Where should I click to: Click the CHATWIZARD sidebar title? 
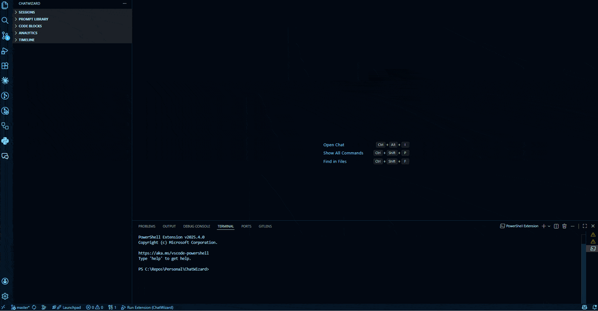[x=30, y=3]
